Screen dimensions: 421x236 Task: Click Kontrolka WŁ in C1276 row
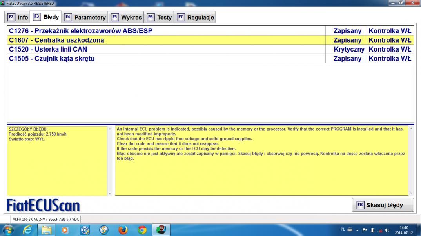390,31
